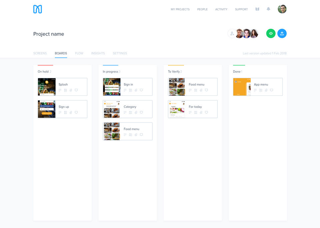Viewport: 320px width, 228px height.
Task: Open attachment icon on Splash card
Action: click(x=71, y=90)
